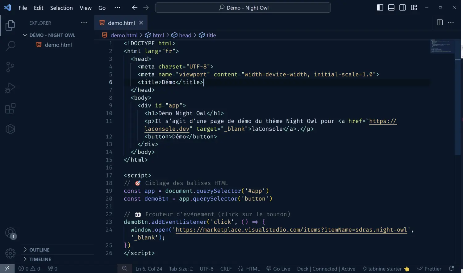Click line number 17 in gutter

pos(109,175)
